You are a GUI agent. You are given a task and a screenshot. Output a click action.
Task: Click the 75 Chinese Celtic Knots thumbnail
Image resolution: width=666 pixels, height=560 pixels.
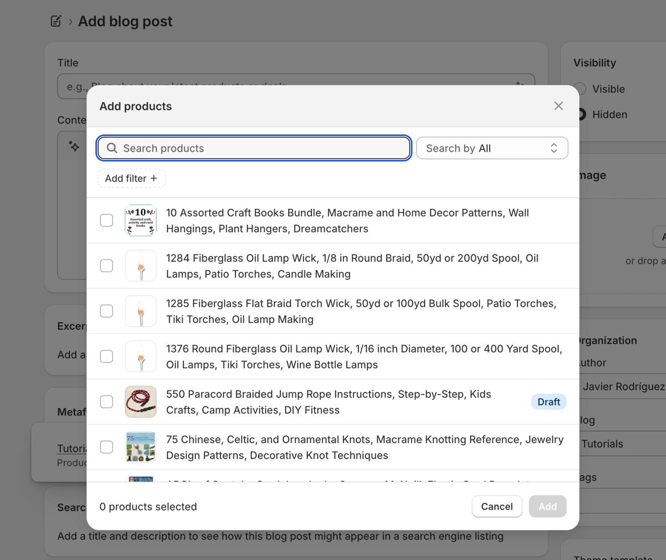point(140,447)
